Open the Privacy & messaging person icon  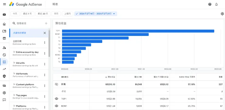4,48
